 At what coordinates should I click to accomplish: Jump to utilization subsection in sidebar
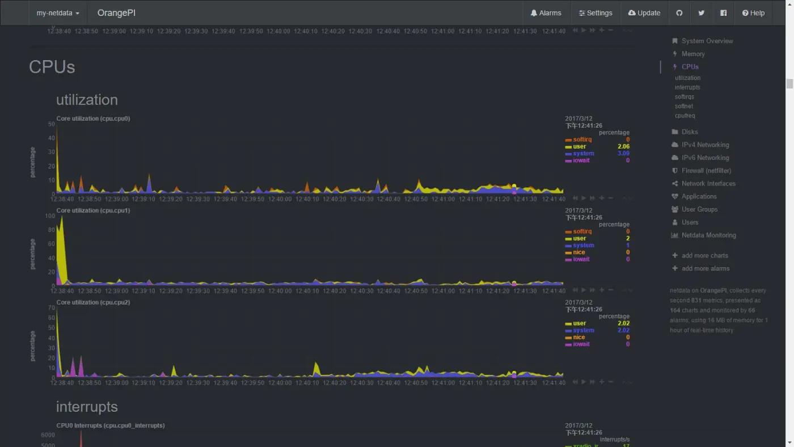coord(687,78)
